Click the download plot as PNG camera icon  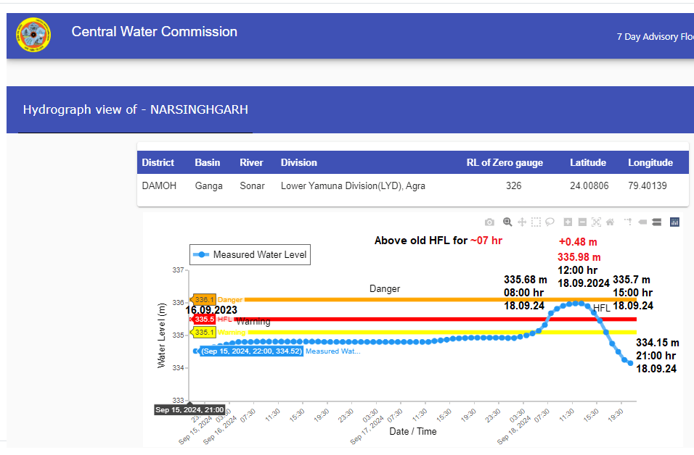(x=490, y=222)
